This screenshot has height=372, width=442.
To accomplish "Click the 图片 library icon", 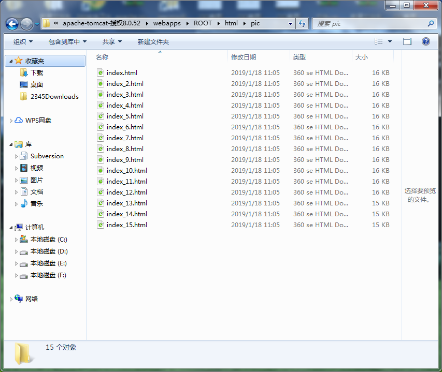I will 24,180.
